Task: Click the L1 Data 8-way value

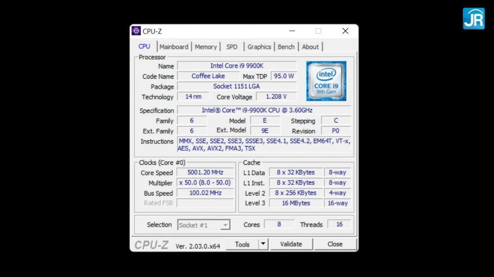Action: [337, 173]
